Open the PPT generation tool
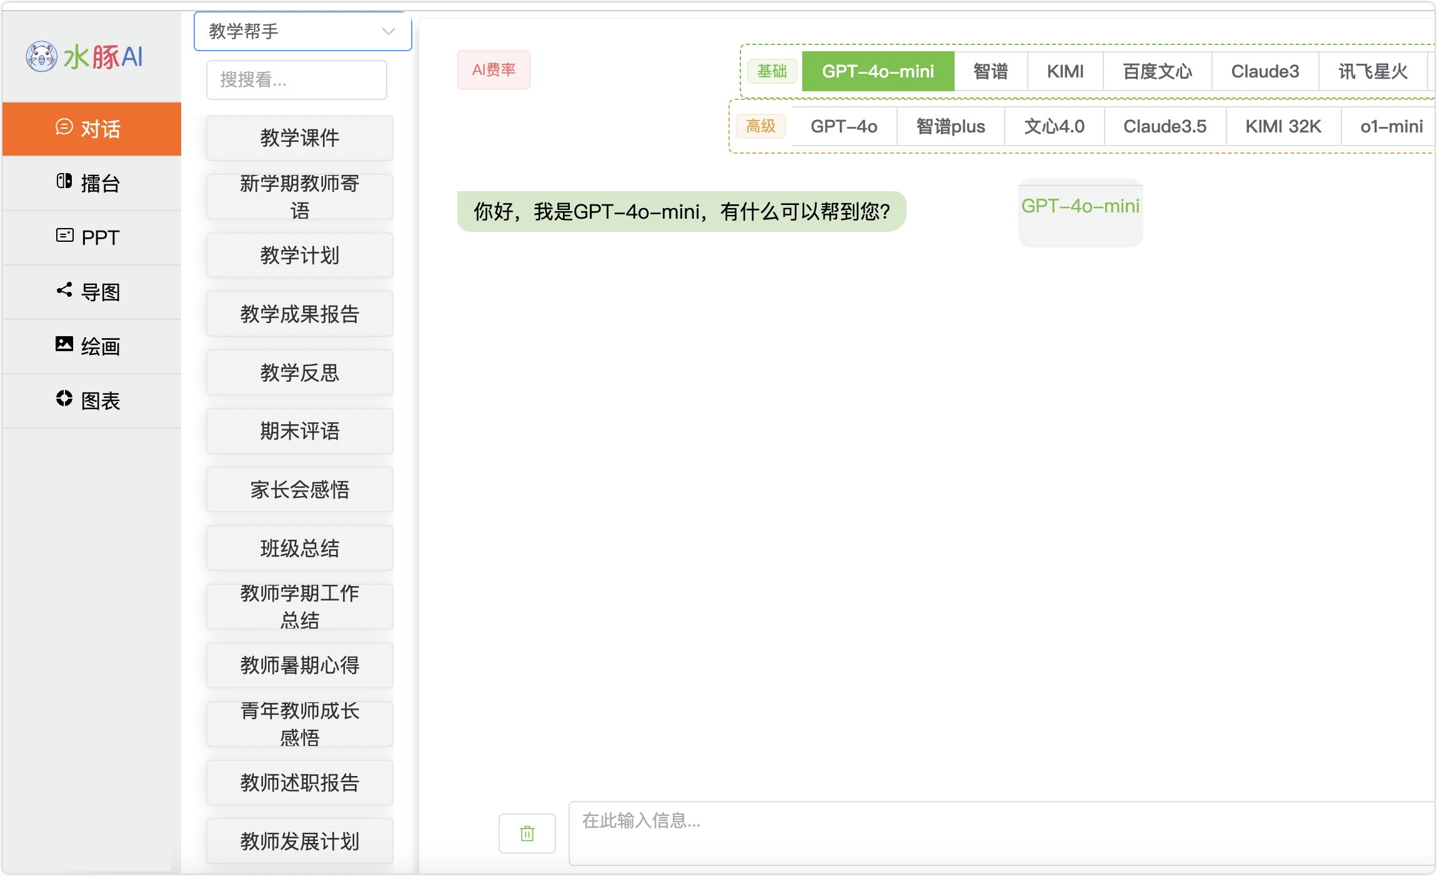This screenshot has height=876, width=1437. (91, 237)
